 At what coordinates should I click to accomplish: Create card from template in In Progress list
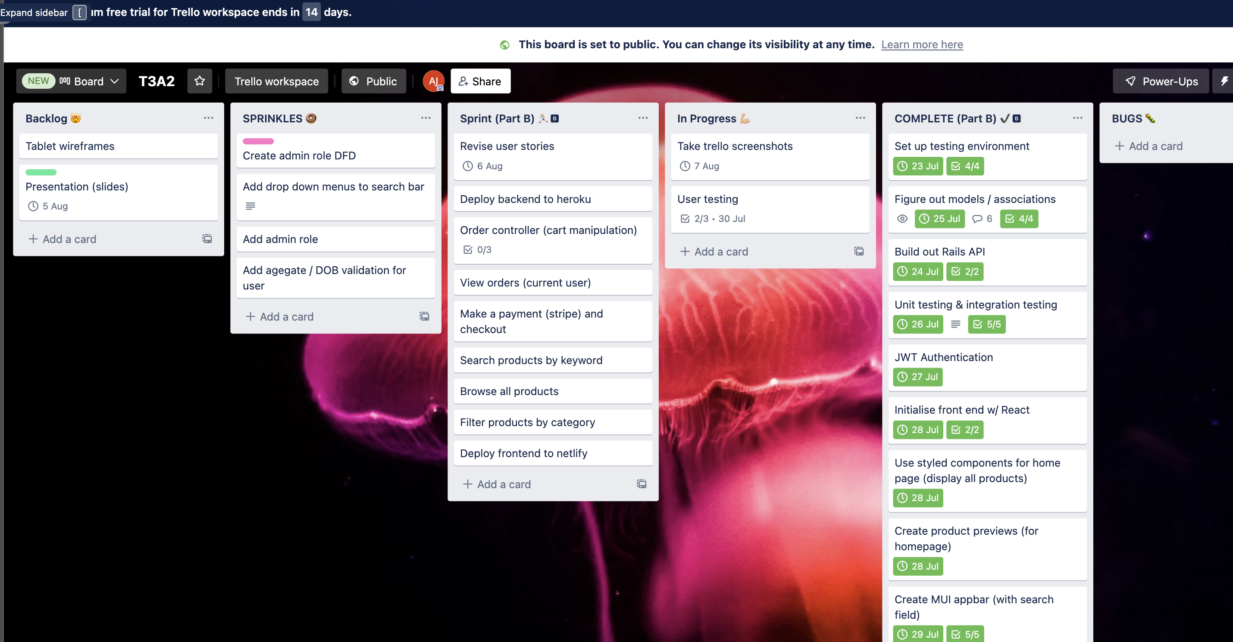click(859, 251)
